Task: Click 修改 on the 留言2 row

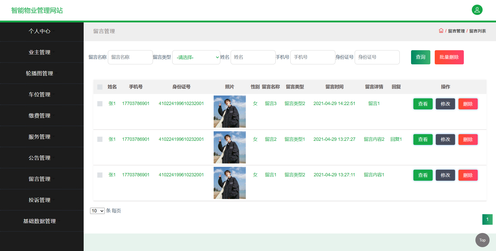Action: 445,139
